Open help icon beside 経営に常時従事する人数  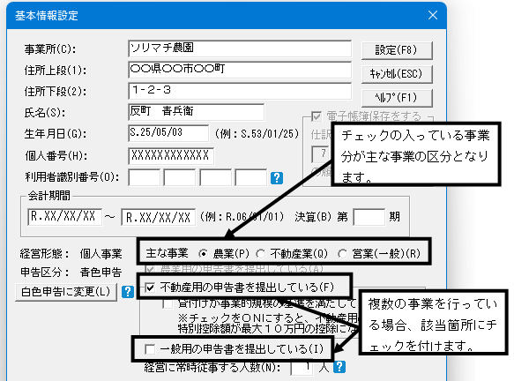coord(339,367)
